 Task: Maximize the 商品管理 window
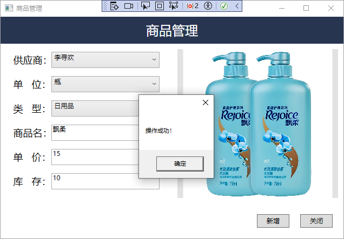(306, 8)
